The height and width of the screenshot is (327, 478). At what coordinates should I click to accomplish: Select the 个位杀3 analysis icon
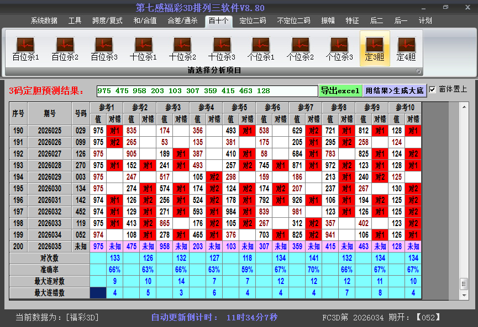tap(339, 49)
